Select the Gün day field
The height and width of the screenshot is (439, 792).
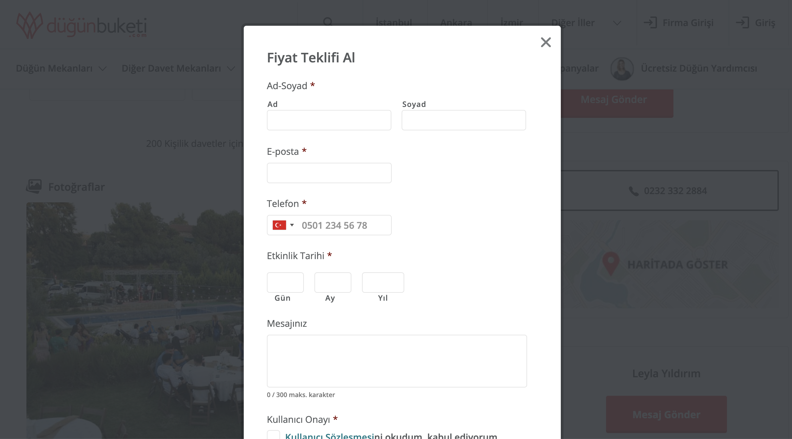tap(285, 283)
